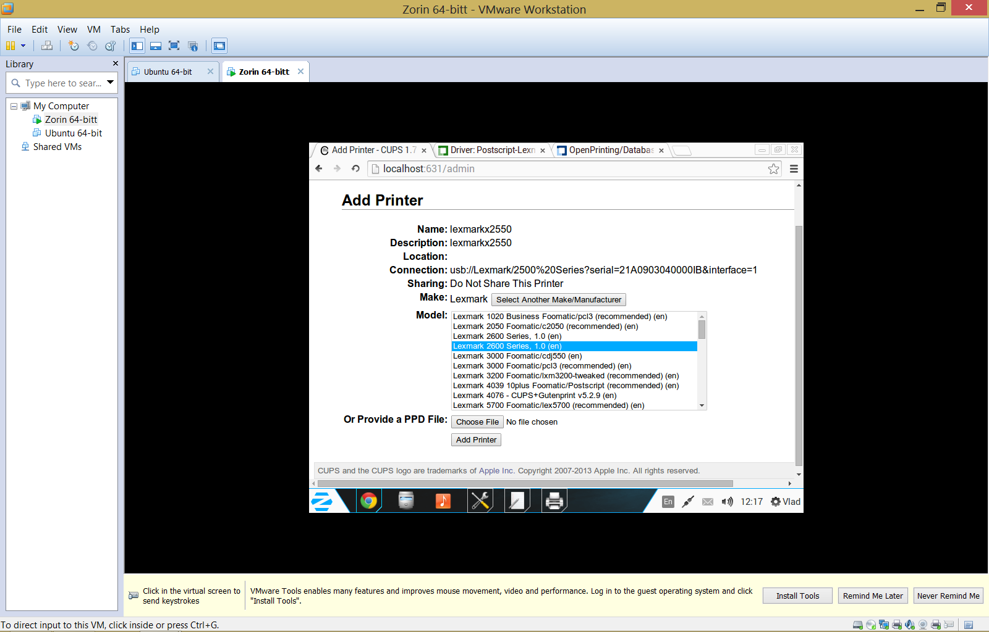
Task: Click Select Another Make/Manufacturer button
Action: point(559,300)
